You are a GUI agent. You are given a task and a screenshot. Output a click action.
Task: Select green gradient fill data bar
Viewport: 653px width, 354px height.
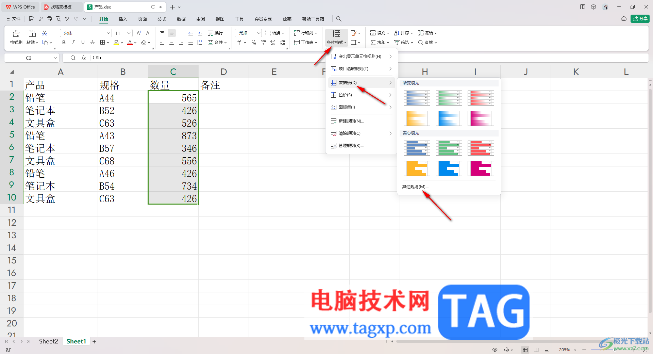tap(449, 98)
